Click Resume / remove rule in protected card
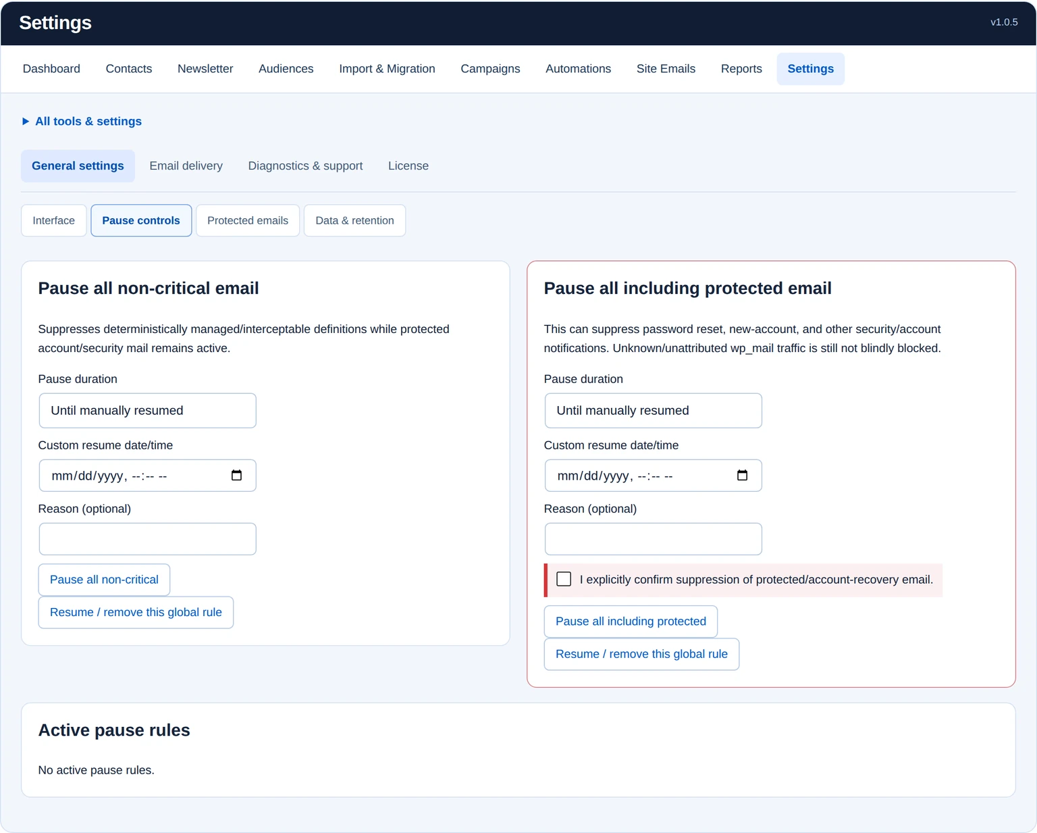This screenshot has width=1037, height=833. (x=641, y=654)
